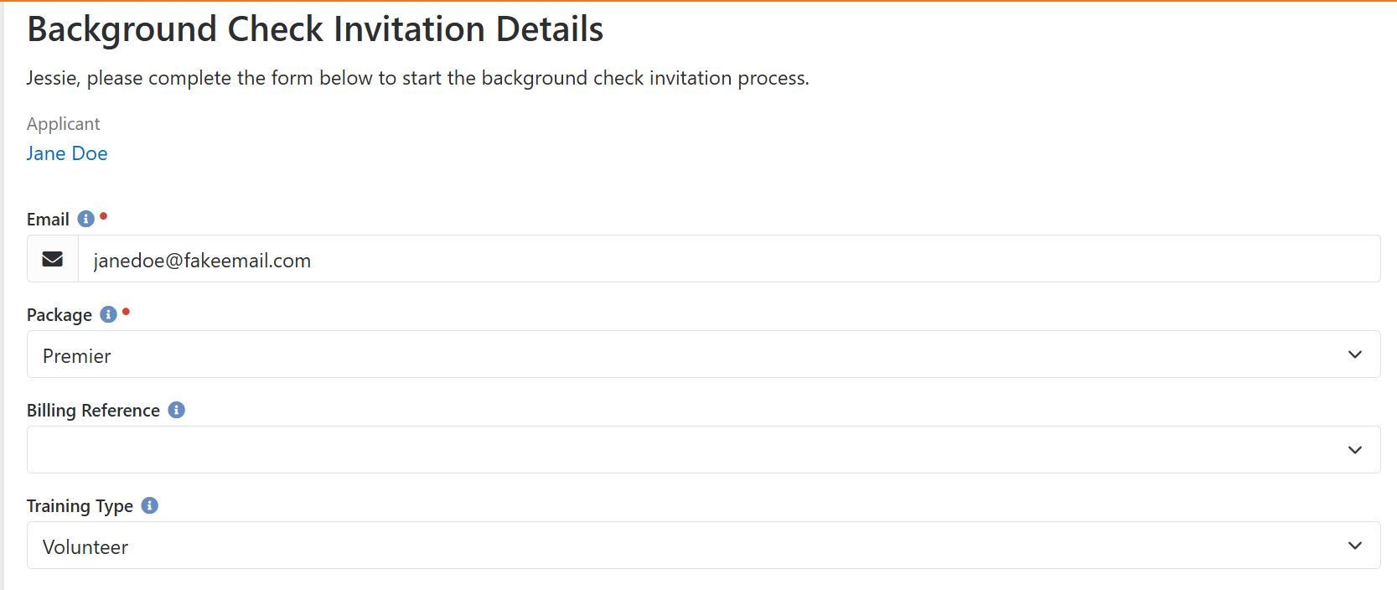Click the chevron arrow on the Training Type select
The image size is (1397, 590).
(x=1355, y=546)
